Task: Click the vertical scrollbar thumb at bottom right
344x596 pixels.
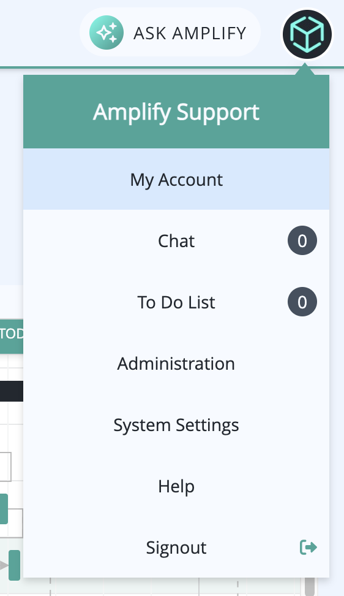Action: [x=310, y=586]
